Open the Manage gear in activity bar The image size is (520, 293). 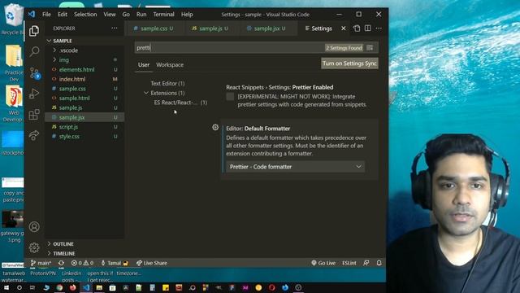[x=34, y=247]
